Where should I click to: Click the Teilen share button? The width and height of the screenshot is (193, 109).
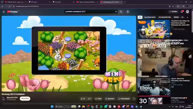(98, 99)
